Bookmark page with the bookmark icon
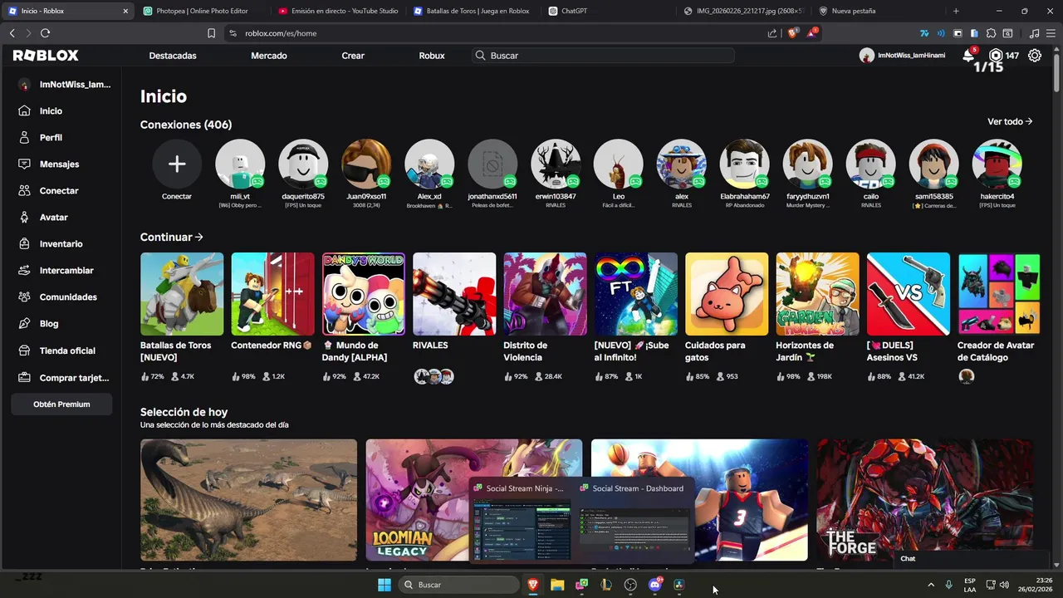Viewport: 1063px width, 598px height. 211,33
